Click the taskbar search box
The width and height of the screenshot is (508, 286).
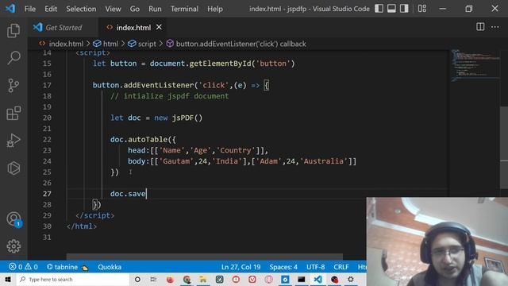73,279
